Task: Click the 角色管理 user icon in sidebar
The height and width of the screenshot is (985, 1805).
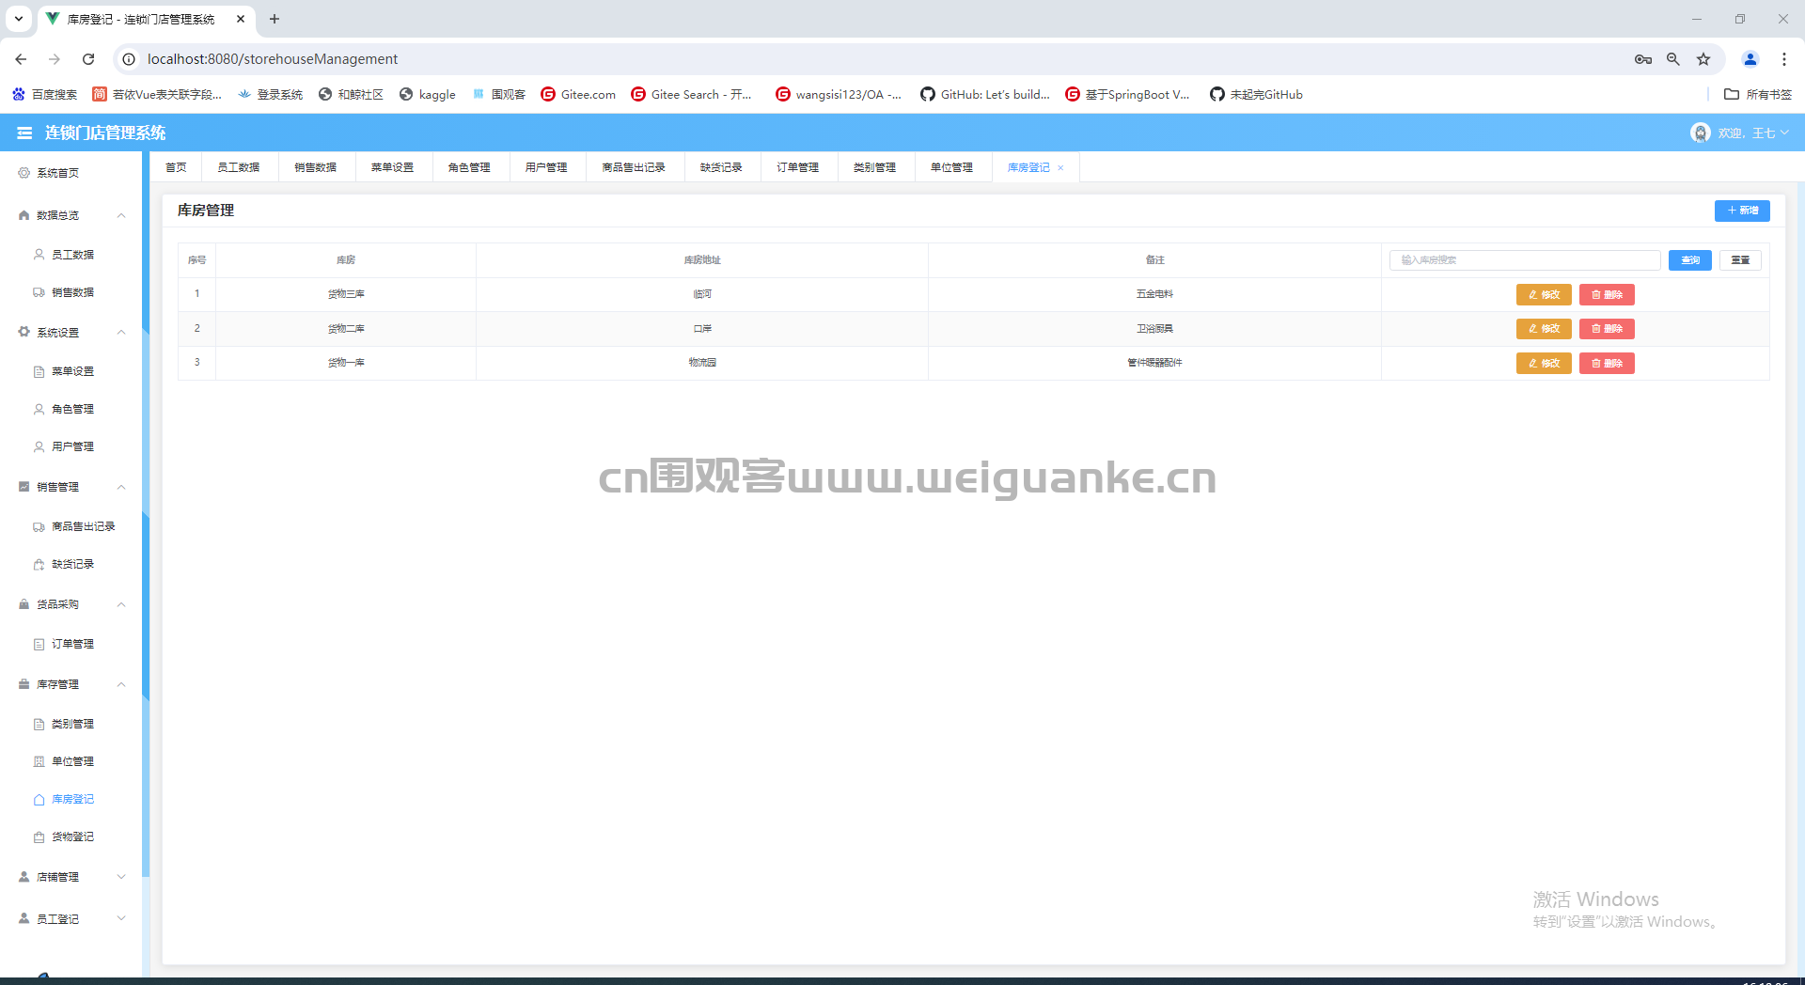Action: [x=39, y=409]
